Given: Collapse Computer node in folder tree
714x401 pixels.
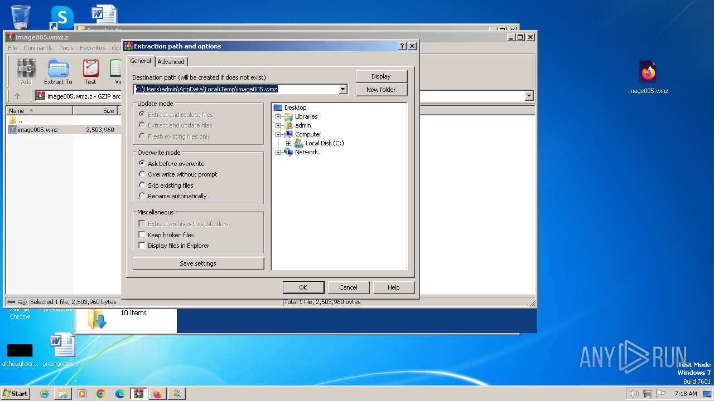Looking at the screenshot, I should click(x=278, y=134).
